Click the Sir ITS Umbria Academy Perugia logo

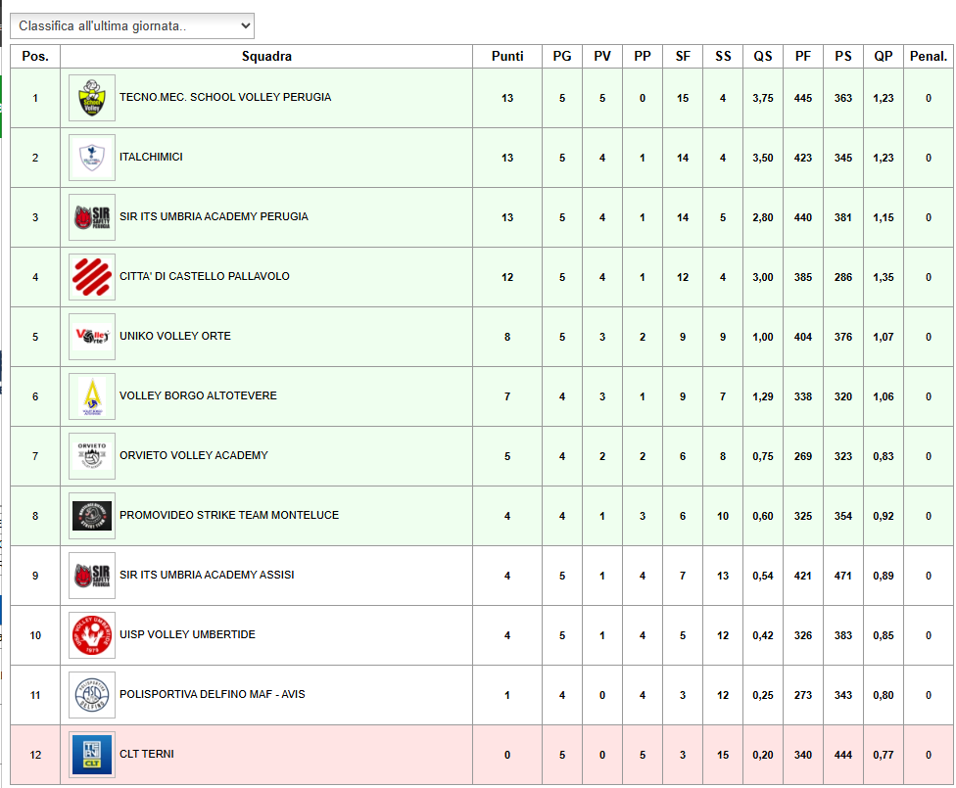(92, 217)
